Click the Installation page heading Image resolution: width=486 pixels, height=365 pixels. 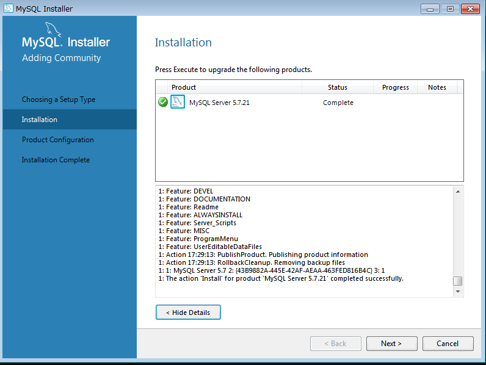(183, 43)
